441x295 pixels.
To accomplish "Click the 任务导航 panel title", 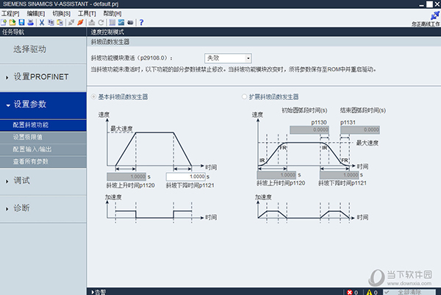I will click(x=13, y=32).
